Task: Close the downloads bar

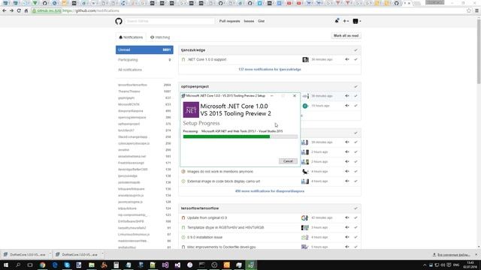Action: tap(476, 254)
